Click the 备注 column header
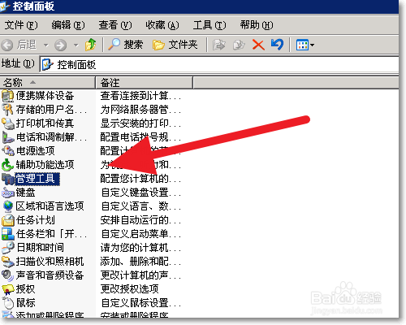 point(145,82)
